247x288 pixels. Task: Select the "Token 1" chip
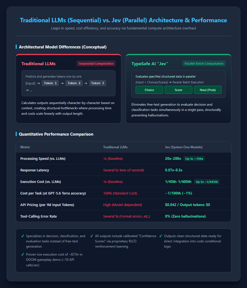pos(50,83)
